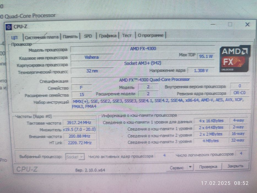The width and height of the screenshot is (257, 193).
Task: Open the Память tab
Action: tap(70, 37)
